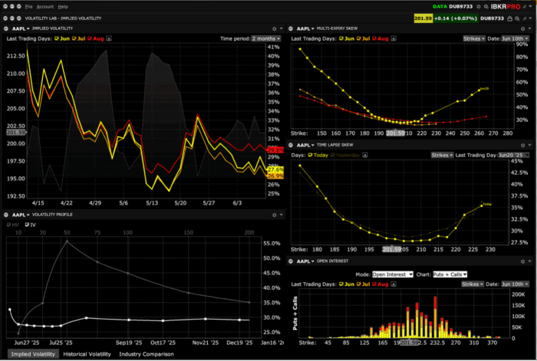Click pin icon beside IBKR PRO logo
The width and height of the screenshot is (537, 361).
click(x=524, y=6)
